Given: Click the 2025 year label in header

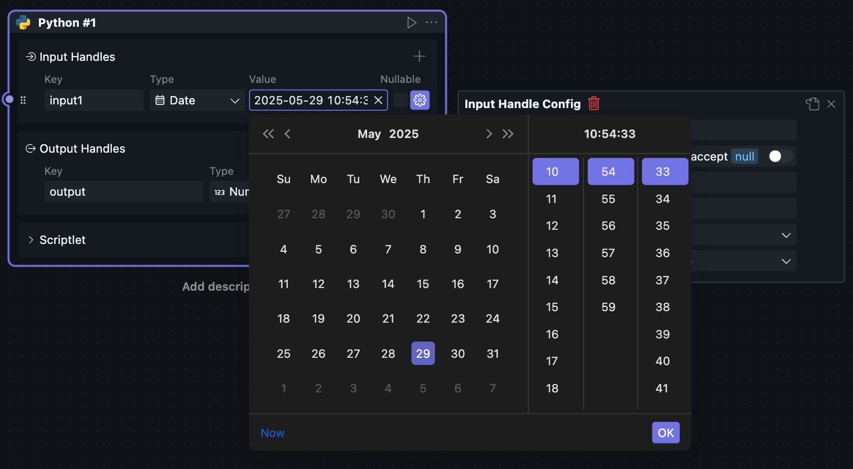Looking at the screenshot, I should [x=403, y=134].
